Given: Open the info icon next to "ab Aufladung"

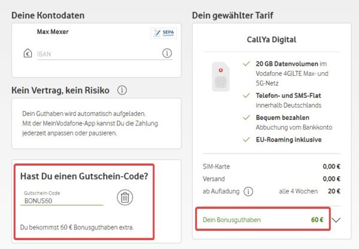Looking at the screenshot, I should (248, 192).
